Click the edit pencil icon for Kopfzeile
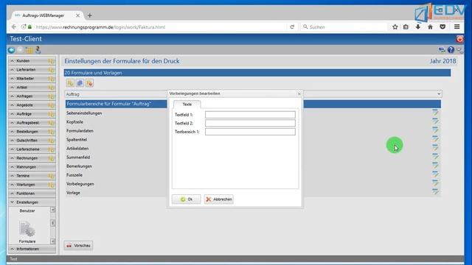 click(435, 121)
